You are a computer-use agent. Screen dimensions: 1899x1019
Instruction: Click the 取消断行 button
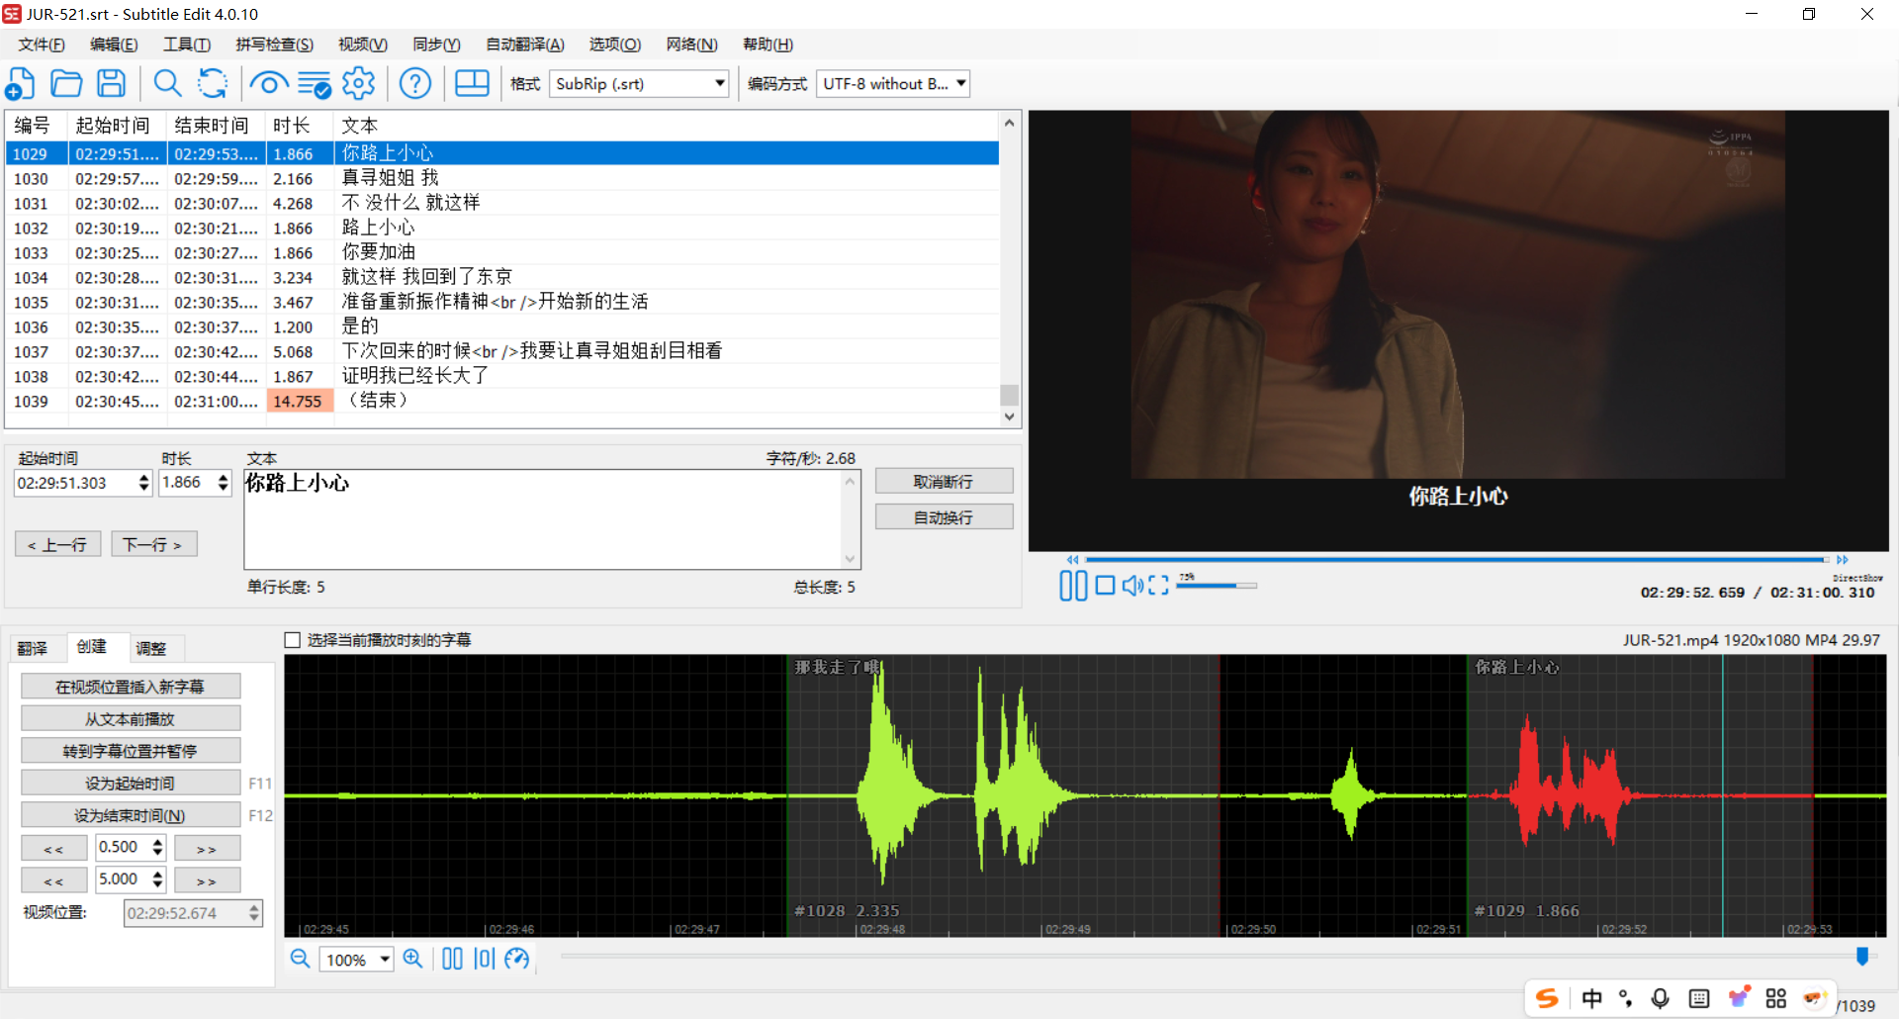pos(944,482)
